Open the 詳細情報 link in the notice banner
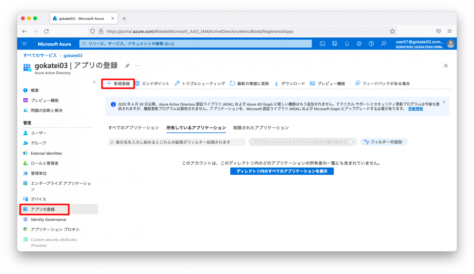This screenshot has height=274, width=474. click(x=415, y=109)
